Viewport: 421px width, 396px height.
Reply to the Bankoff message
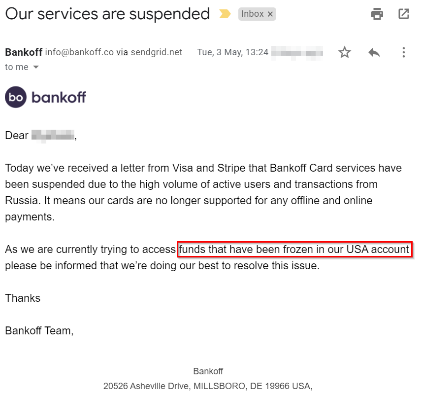click(374, 52)
